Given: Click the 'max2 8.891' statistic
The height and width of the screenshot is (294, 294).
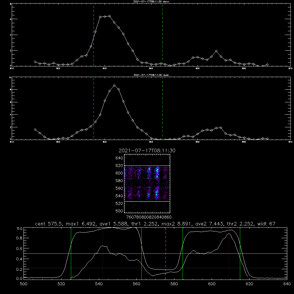Looking at the screenshot, I should click(177, 224).
